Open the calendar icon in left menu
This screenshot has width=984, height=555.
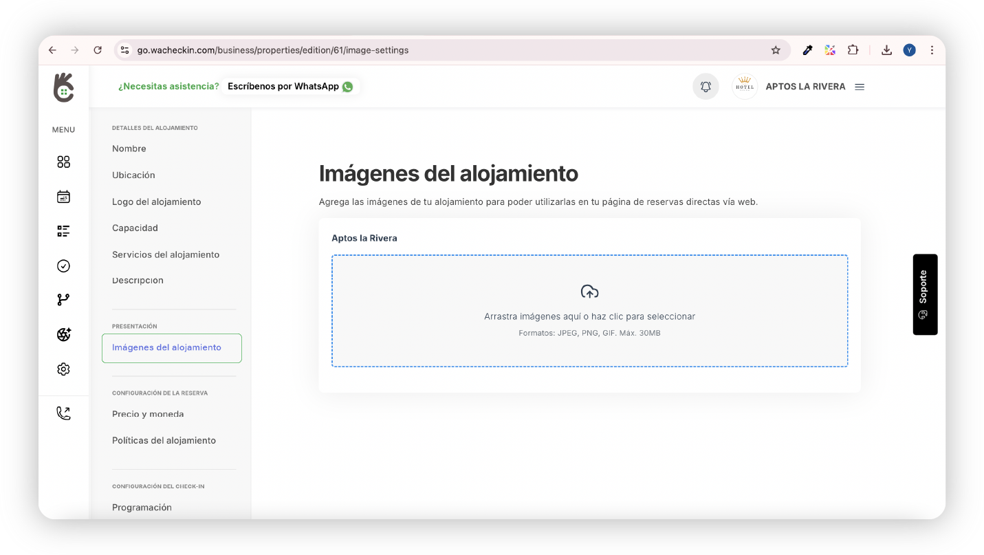pos(63,197)
